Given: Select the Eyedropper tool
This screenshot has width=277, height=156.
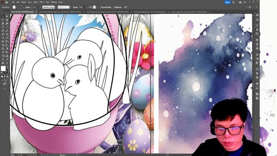Looking at the screenshot, I should [x=3, y=52].
